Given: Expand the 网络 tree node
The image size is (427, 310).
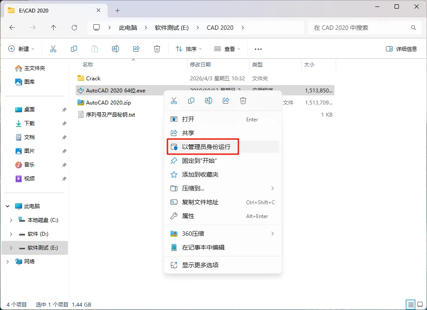Looking at the screenshot, I should tap(8, 262).
